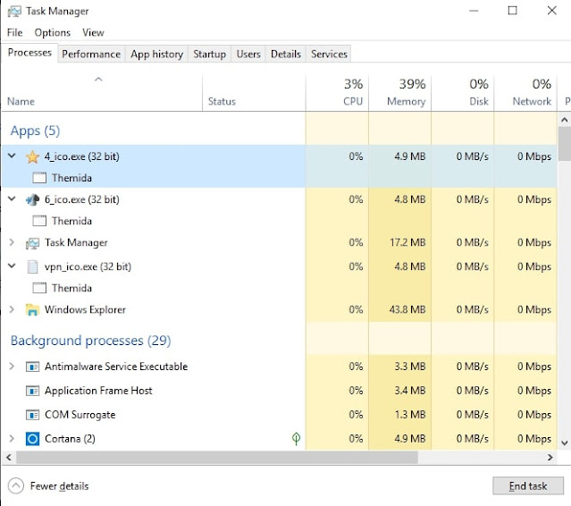This screenshot has height=506, width=571.
Task: Click the 43.8 MB memory value
Action: 407,309
